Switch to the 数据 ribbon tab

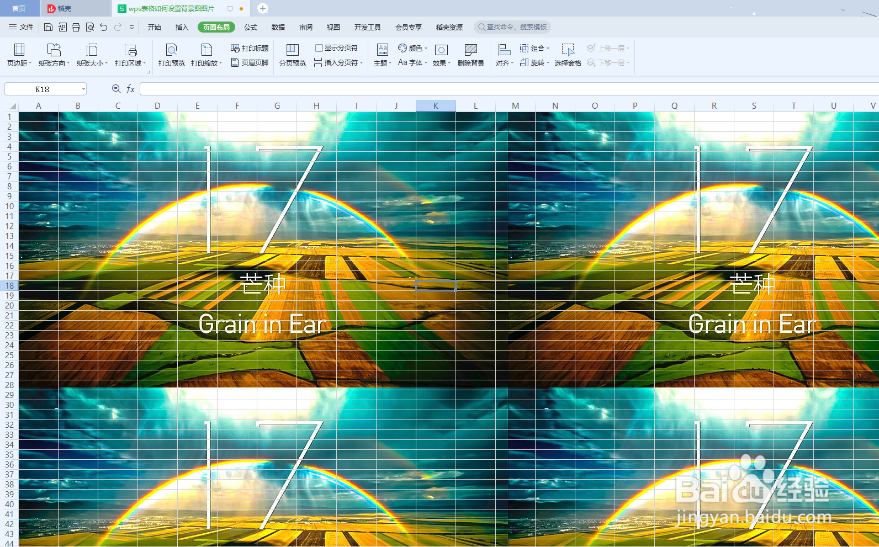tap(278, 27)
